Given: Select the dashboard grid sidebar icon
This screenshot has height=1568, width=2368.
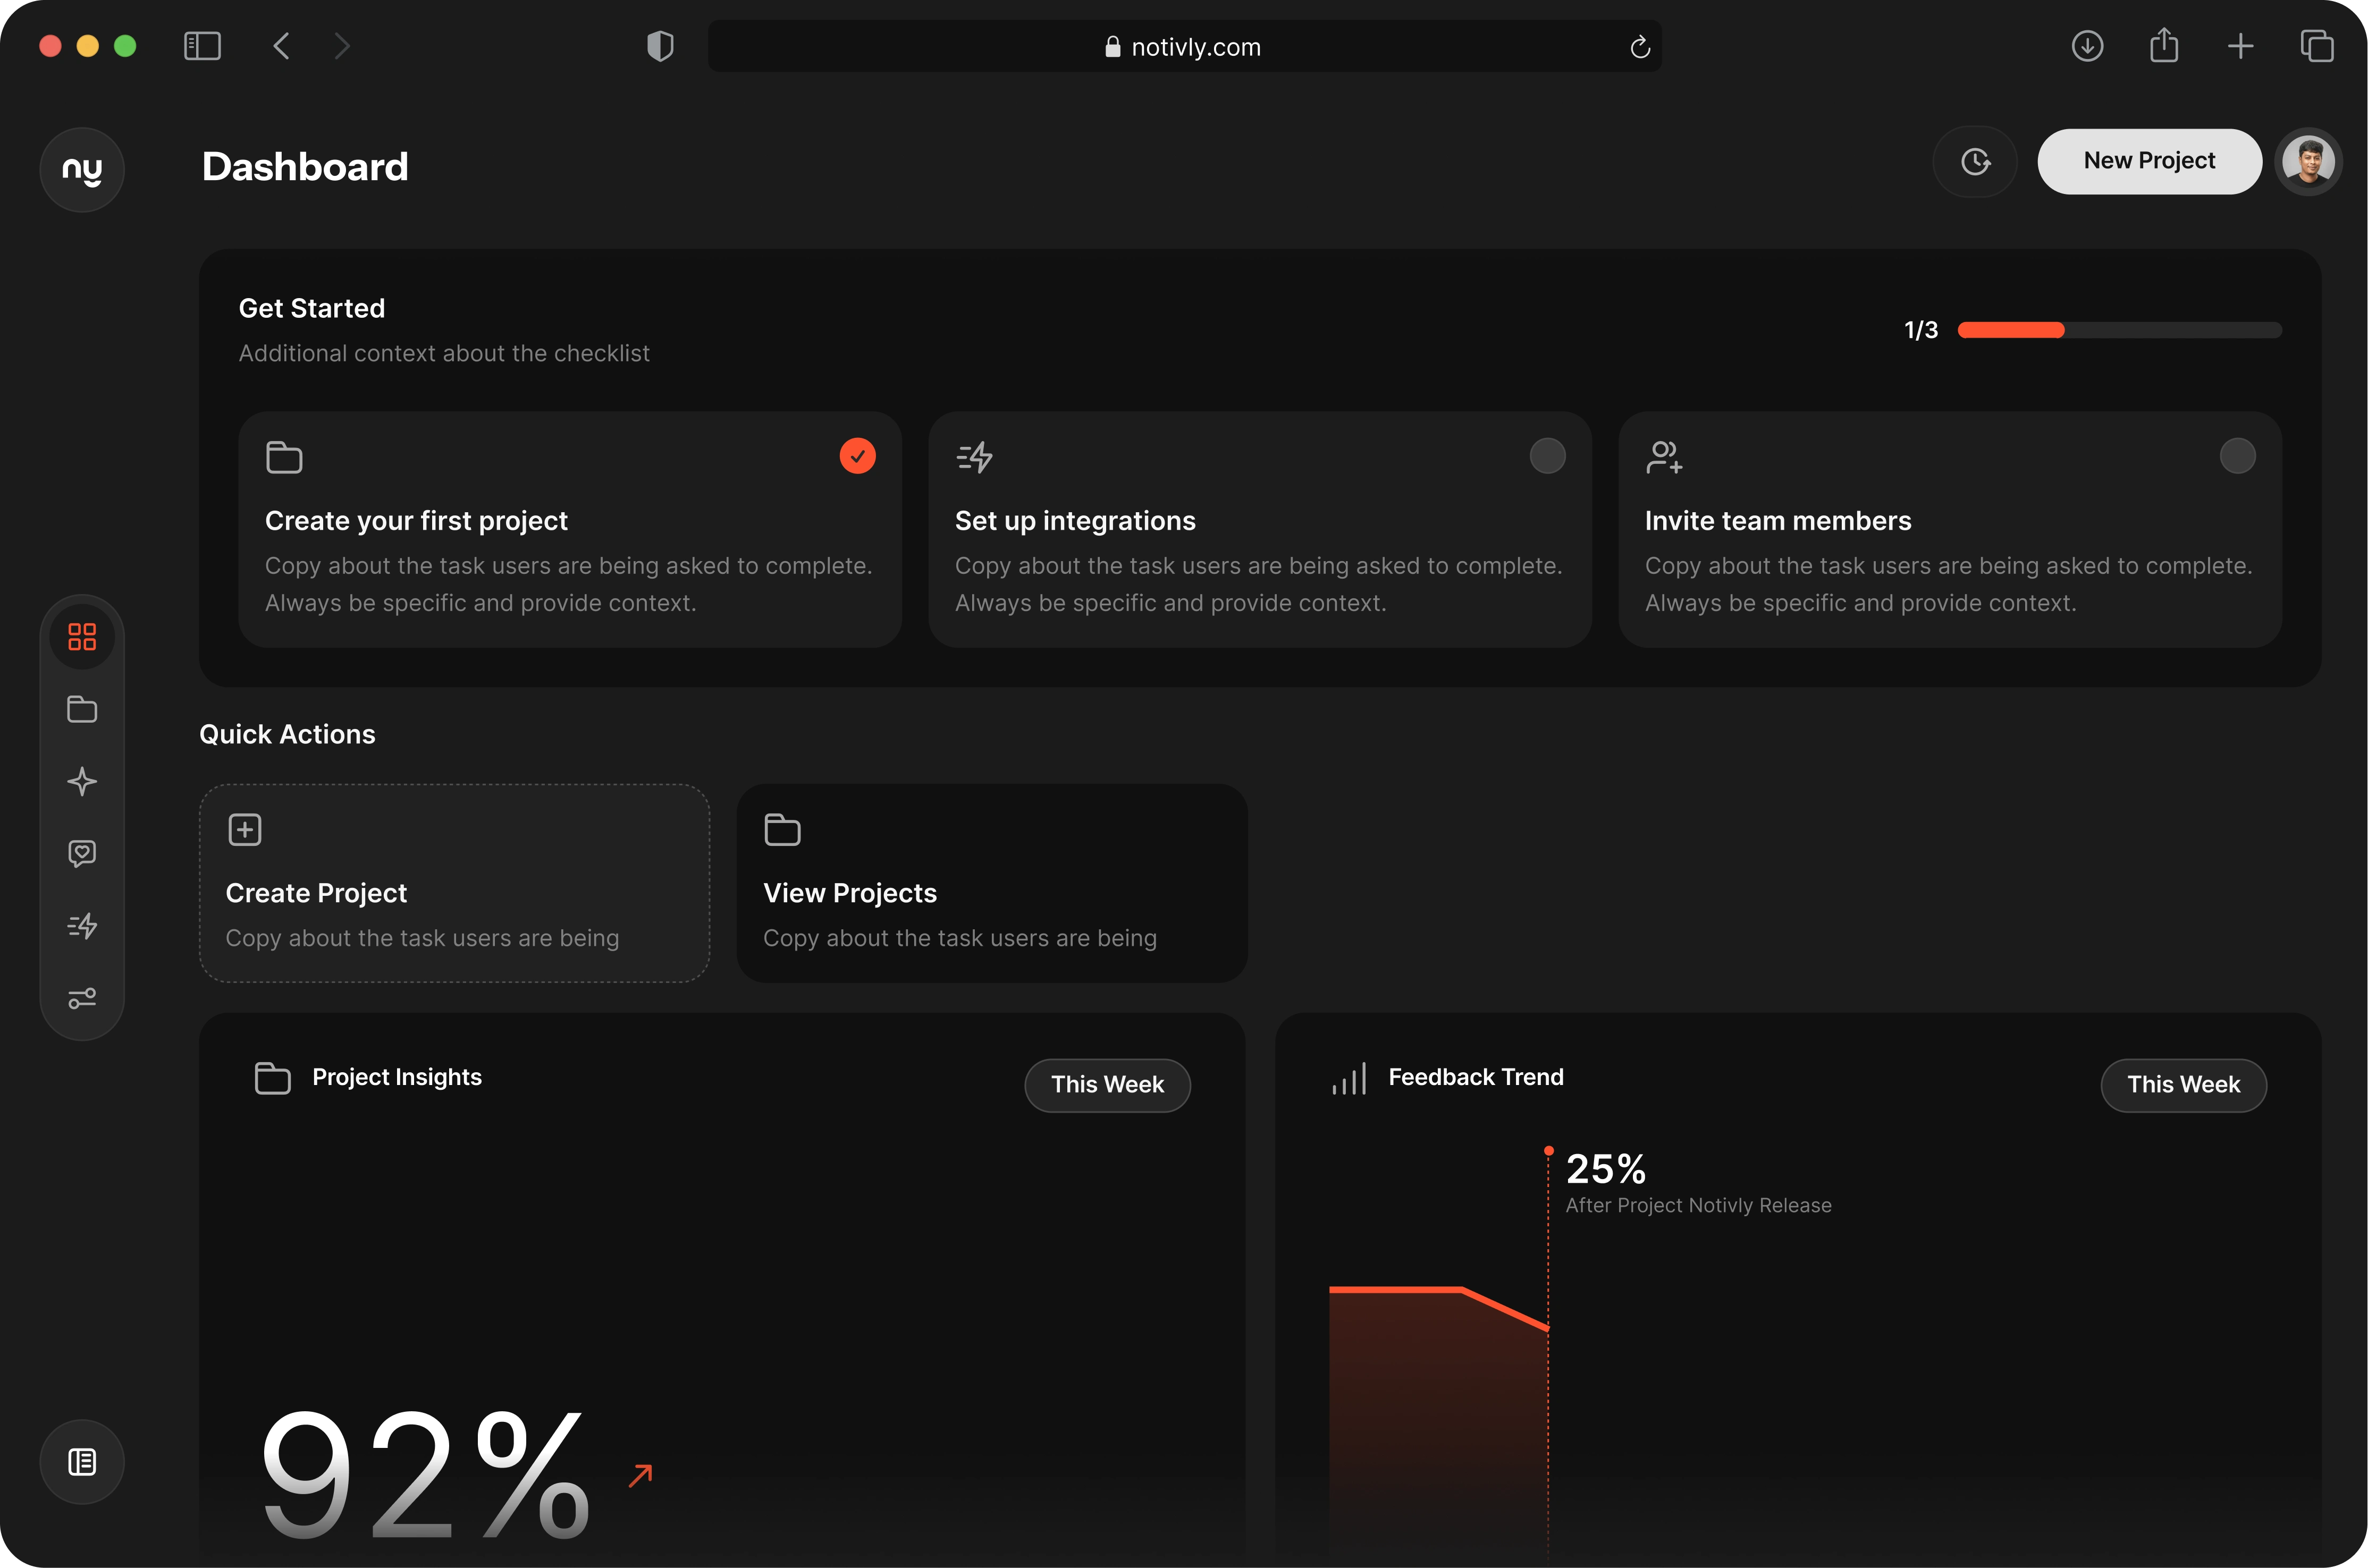Looking at the screenshot, I should click(x=82, y=637).
